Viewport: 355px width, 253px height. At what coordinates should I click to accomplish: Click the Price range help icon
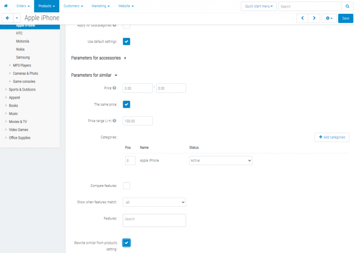(x=114, y=121)
